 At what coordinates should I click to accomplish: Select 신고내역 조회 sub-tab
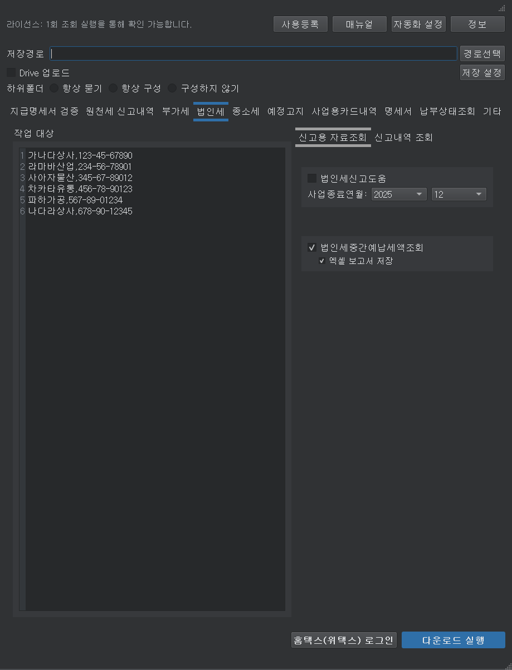coord(403,138)
